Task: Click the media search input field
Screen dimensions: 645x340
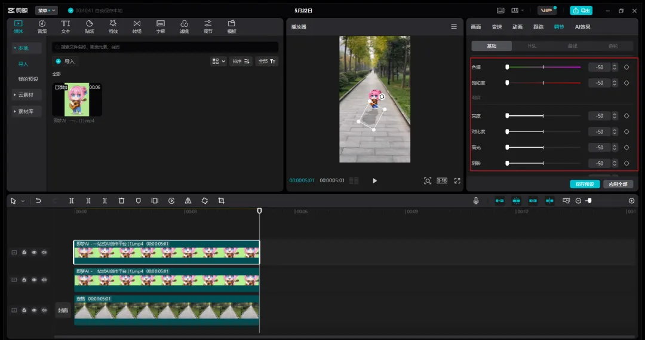Action: tap(165, 47)
